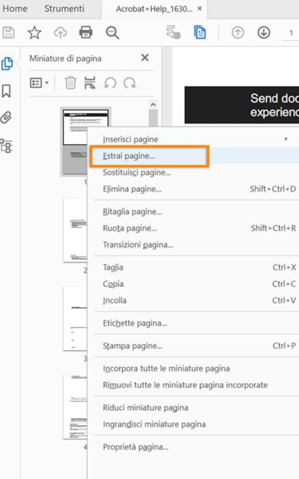Close the Miniature di pagina panel

145,57
